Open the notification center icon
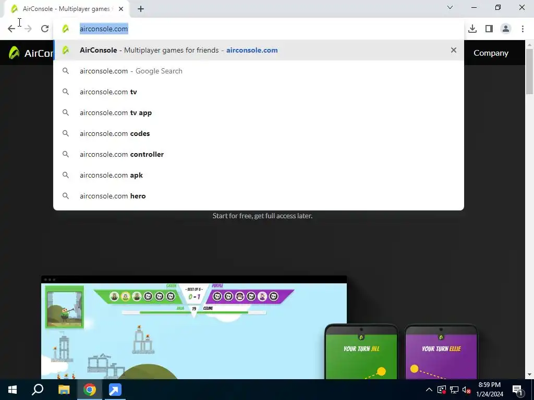534x400 pixels. click(x=517, y=390)
